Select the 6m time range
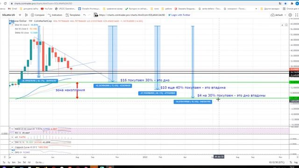Screen dimensions: 299x168 [14, 162]
